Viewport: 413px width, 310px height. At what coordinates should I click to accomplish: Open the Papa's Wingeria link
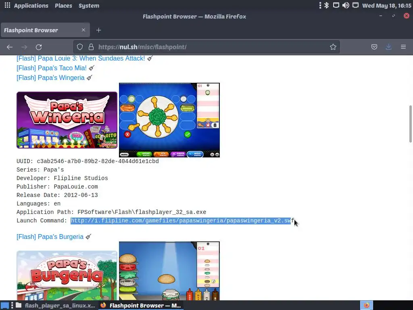(50, 78)
